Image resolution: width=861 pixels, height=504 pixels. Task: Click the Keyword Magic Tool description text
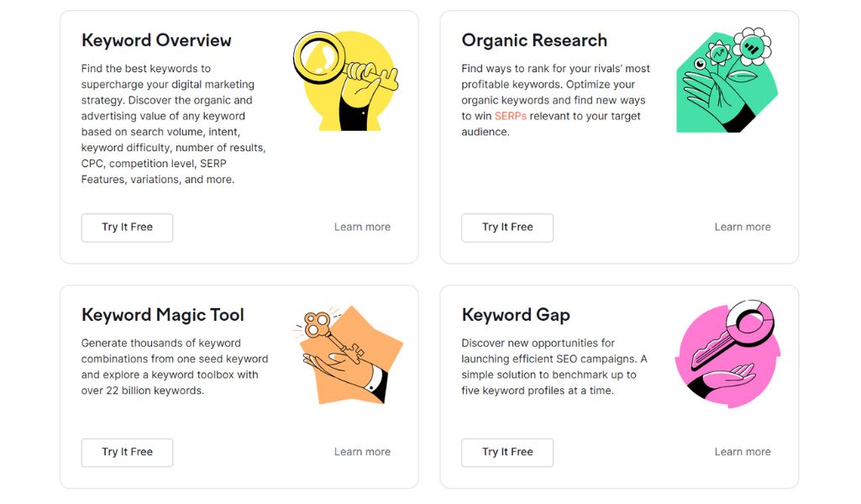[x=175, y=367]
